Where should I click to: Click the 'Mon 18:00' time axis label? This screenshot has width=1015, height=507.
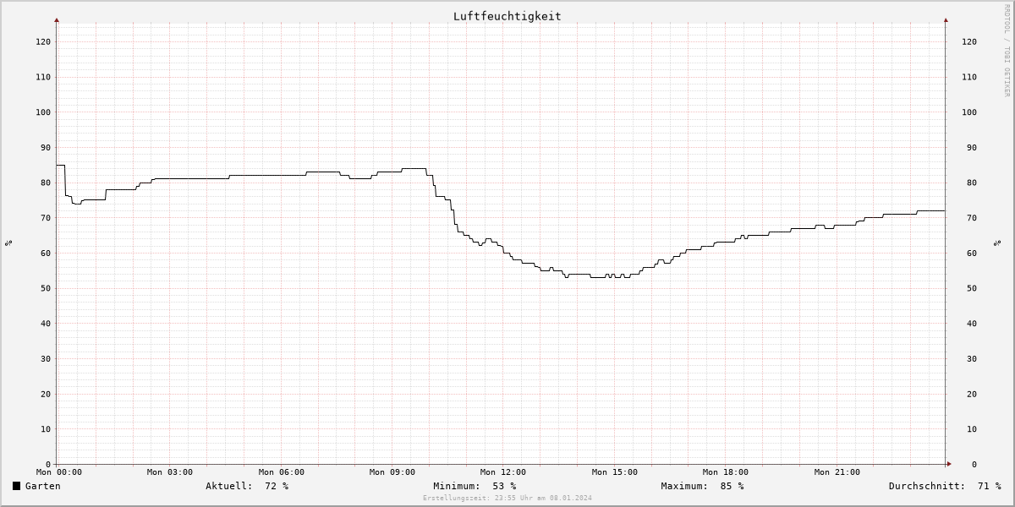(726, 472)
